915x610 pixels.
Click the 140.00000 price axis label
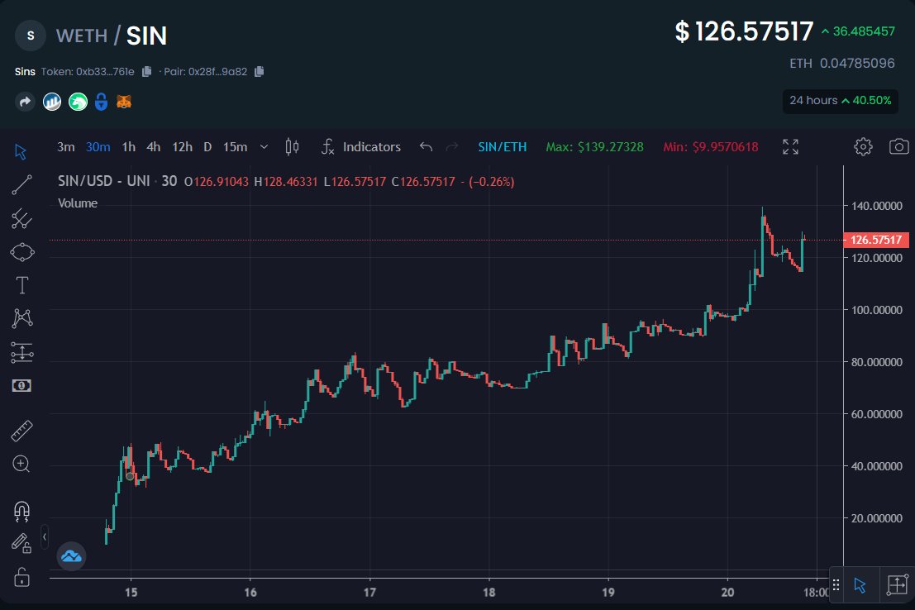pyautogui.click(x=876, y=206)
